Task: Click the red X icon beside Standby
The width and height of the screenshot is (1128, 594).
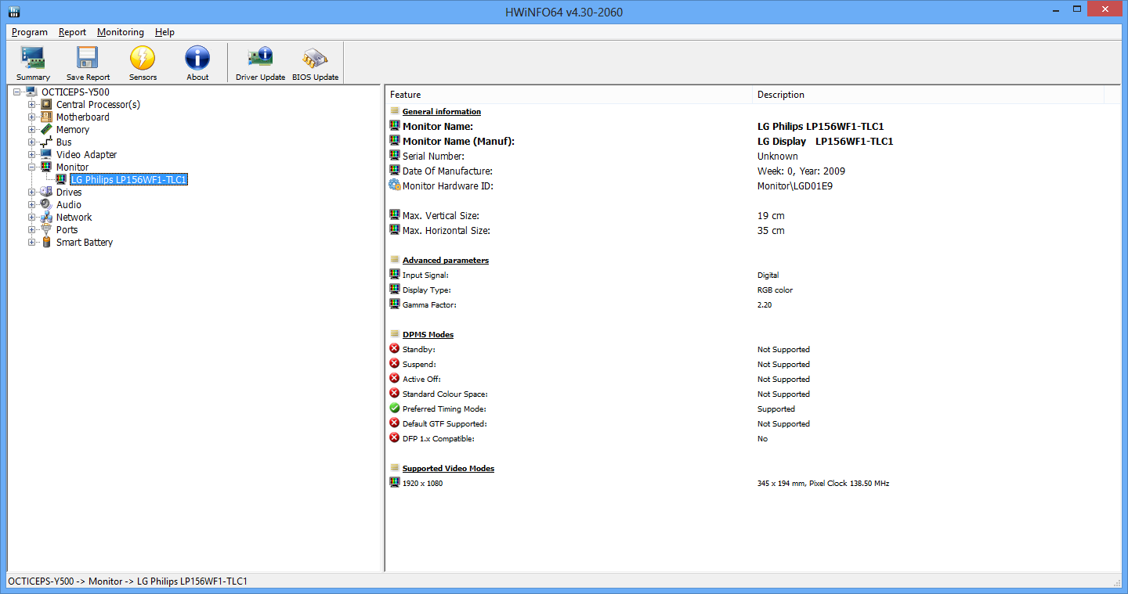Action: 395,349
